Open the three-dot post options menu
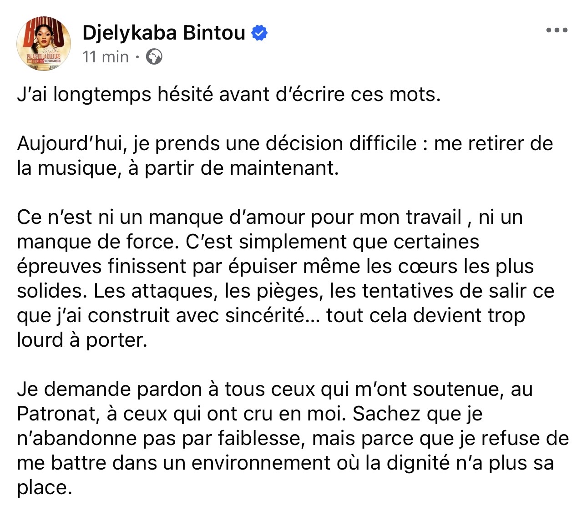587x506 pixels. 557,30
